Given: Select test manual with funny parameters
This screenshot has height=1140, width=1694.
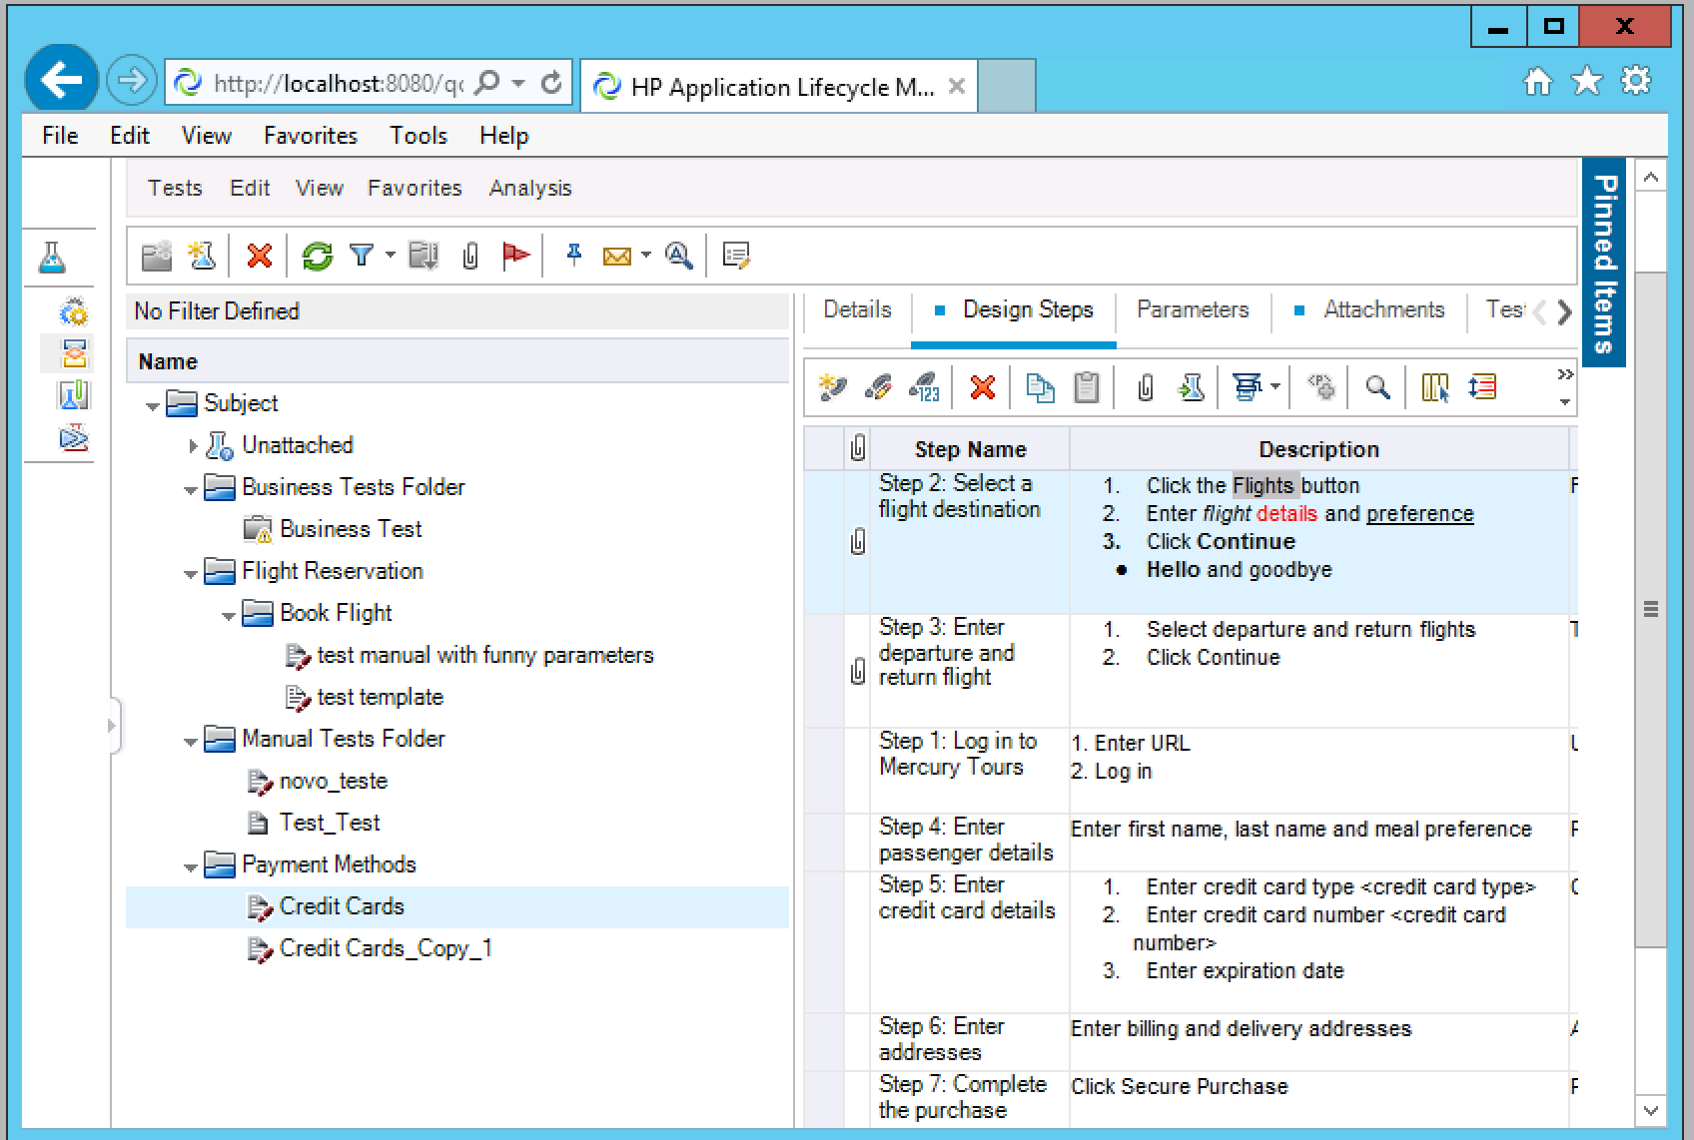Looking at the screenshot, I should pos(485,655).
